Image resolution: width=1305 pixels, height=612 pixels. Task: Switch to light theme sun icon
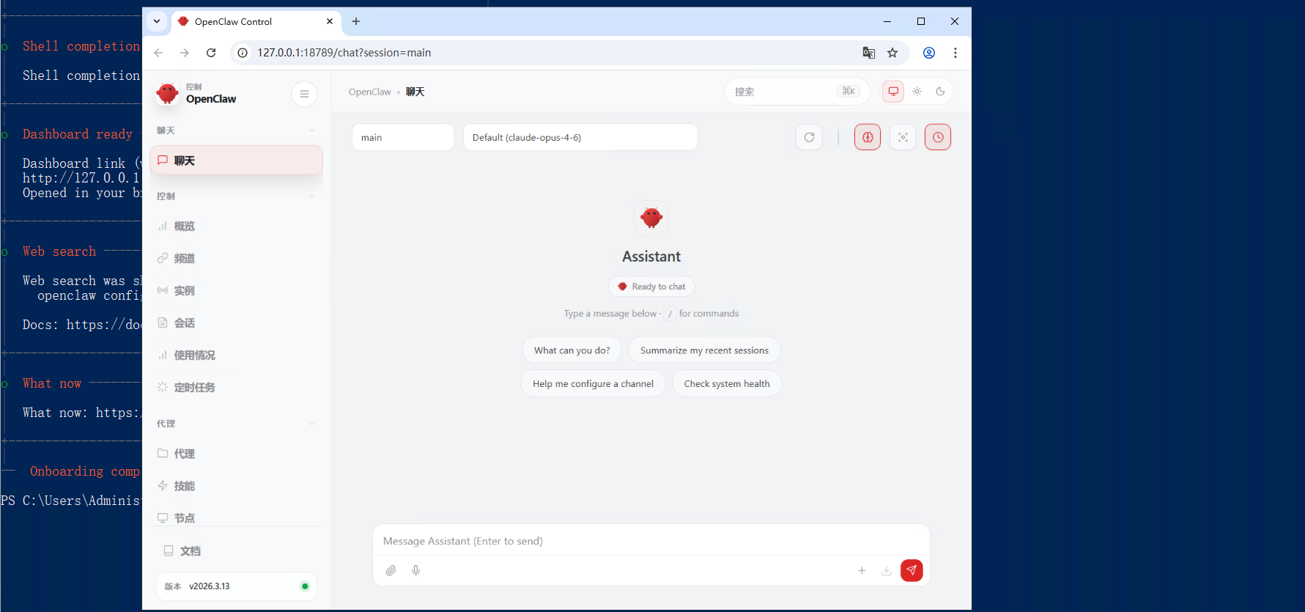tap(917, 92)
